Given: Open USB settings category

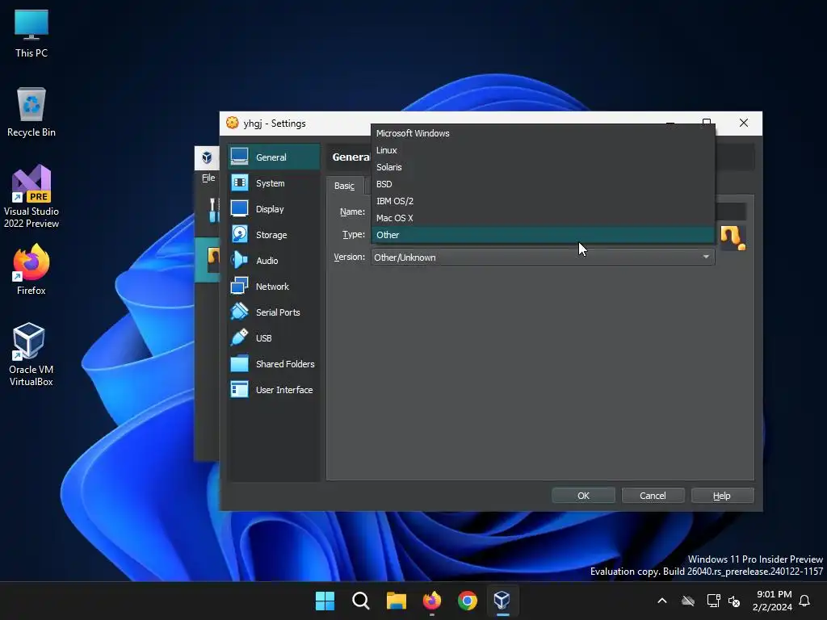Looking at the screenshot, I should [x=274, y=338].
